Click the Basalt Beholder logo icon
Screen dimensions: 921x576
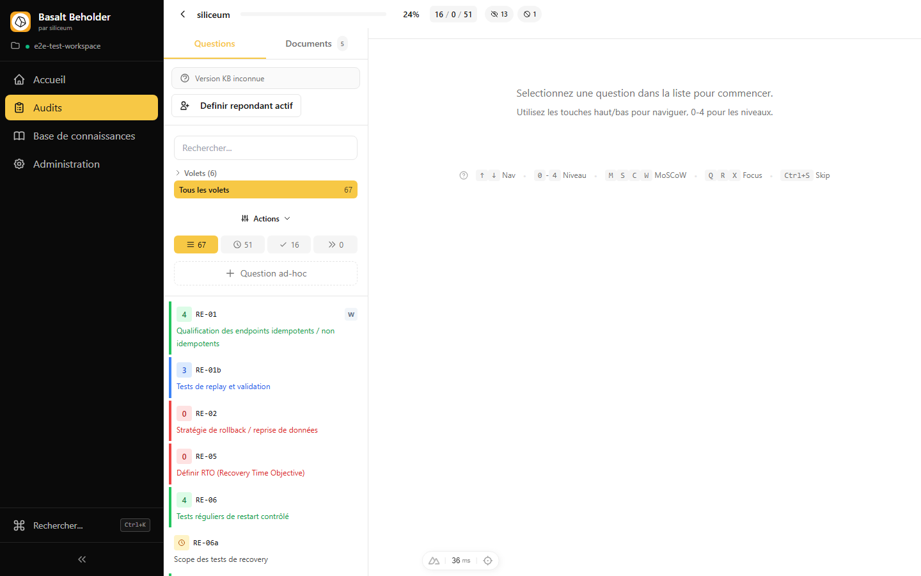[x=20, y=22]
